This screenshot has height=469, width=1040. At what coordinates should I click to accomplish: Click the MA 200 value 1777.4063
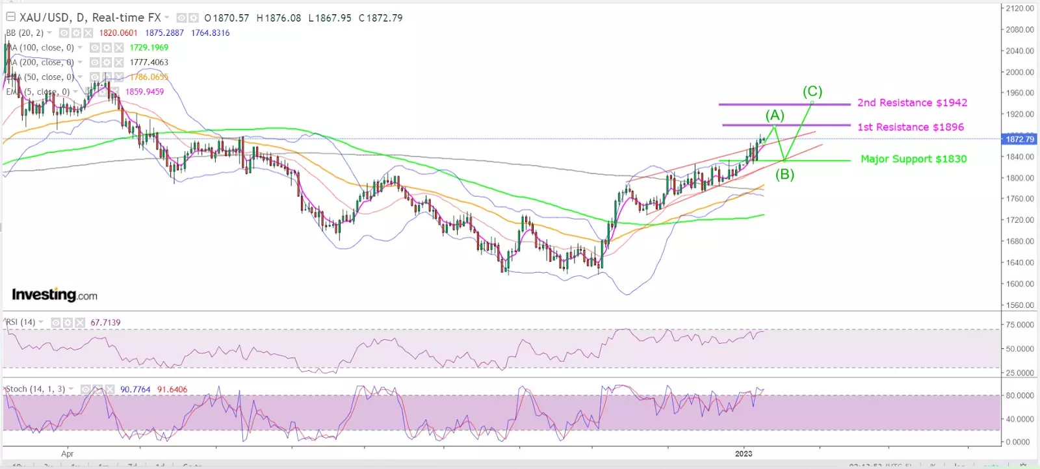tap(149, 62)
